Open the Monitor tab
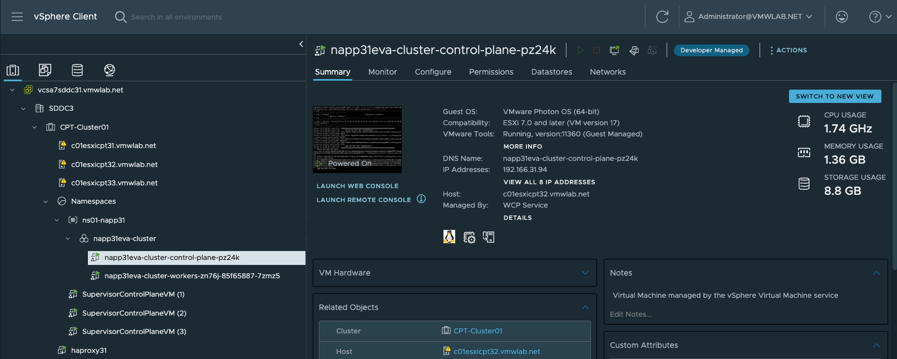Screen dimensions: 897x359 [382, 72]
